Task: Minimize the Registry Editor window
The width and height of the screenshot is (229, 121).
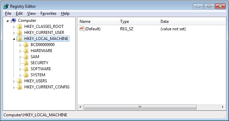Action: (x=198, y=6)
